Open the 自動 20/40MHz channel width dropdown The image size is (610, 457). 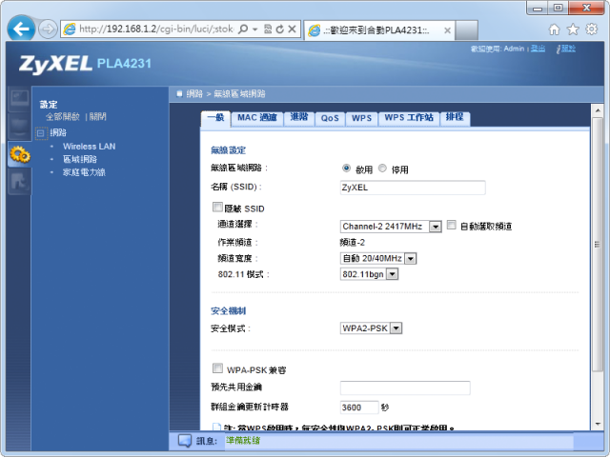(x=378, y=258)
